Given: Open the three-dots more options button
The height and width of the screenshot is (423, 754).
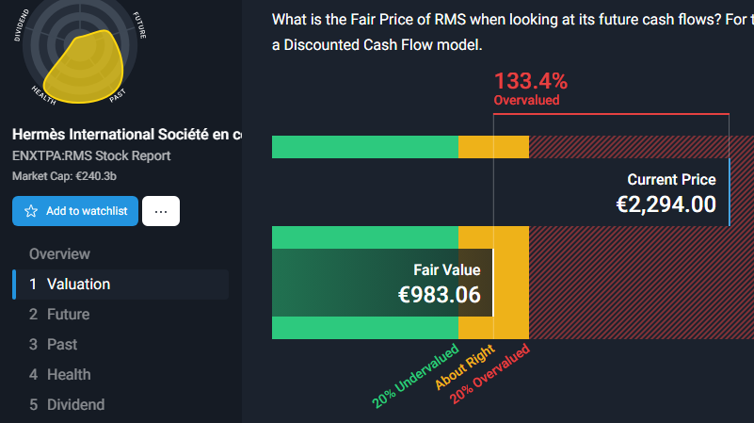Looking at the screenshot, I should click(161, 211).
